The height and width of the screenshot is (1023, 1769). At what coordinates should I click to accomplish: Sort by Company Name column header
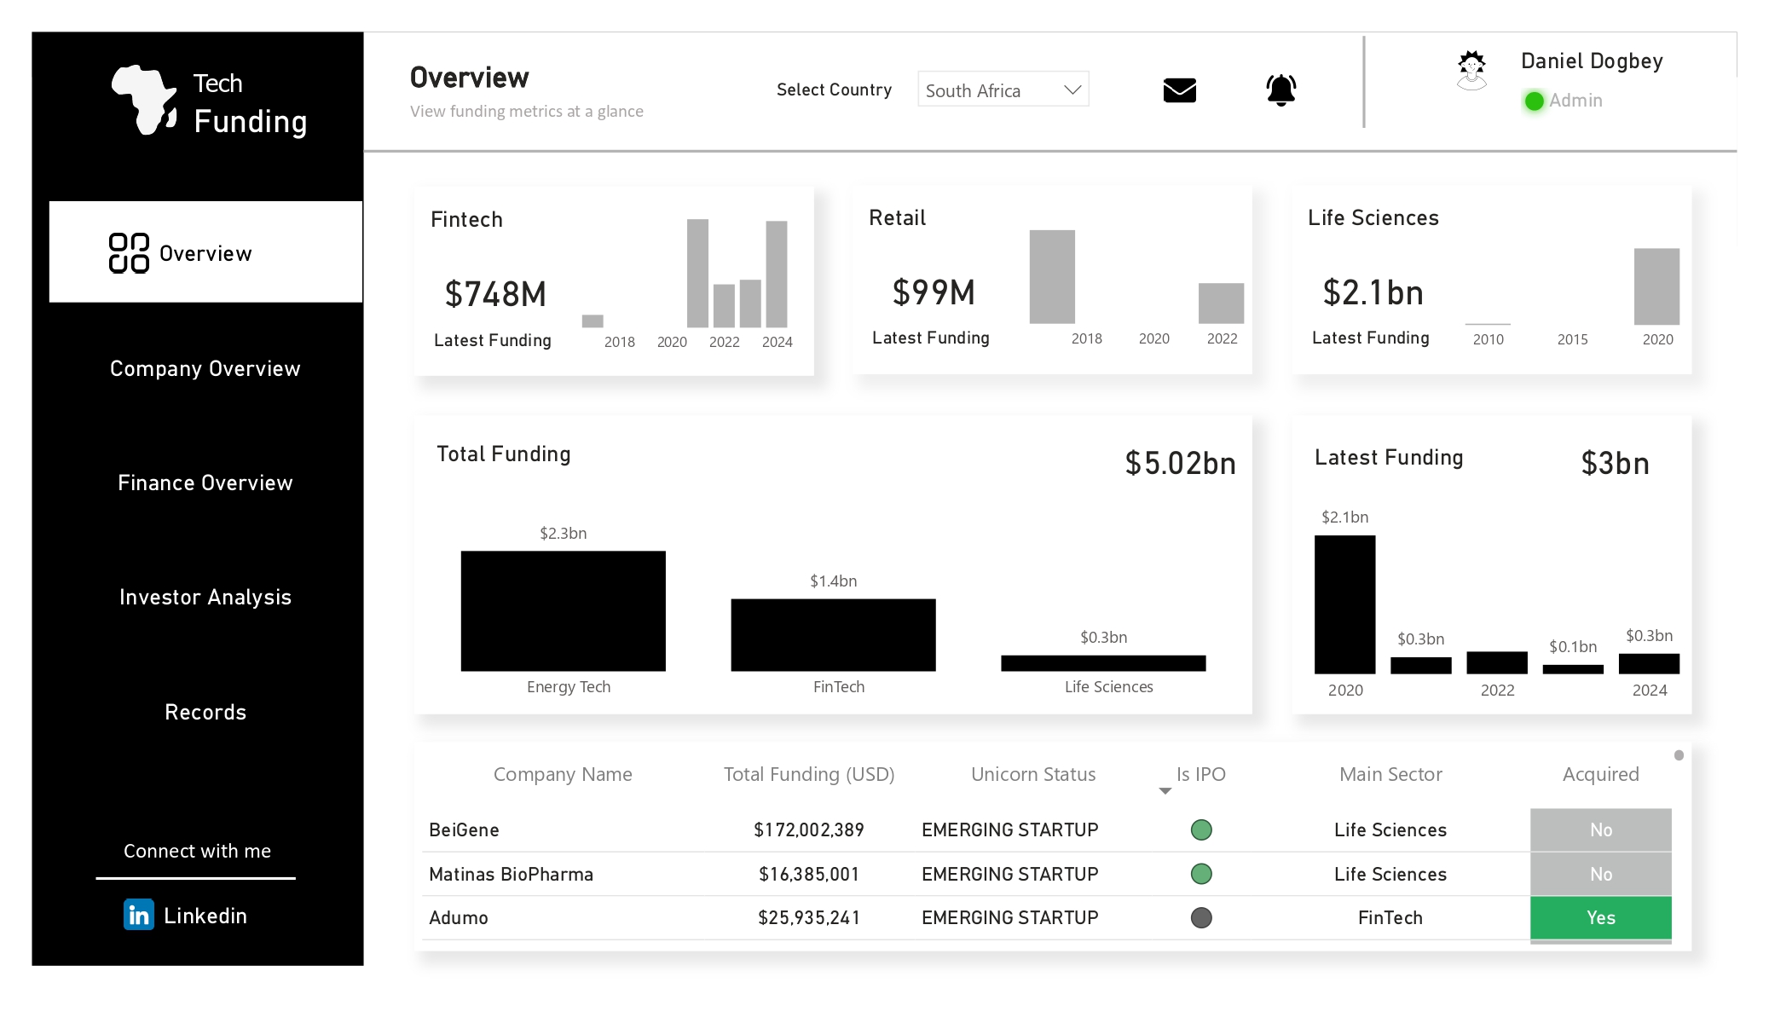pos(563,774)
